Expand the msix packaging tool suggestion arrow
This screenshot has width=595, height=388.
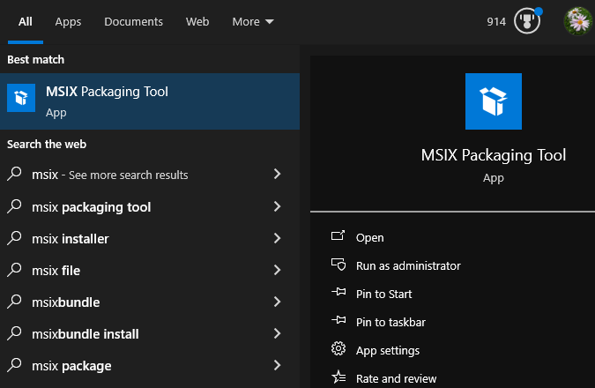(277, 206)
